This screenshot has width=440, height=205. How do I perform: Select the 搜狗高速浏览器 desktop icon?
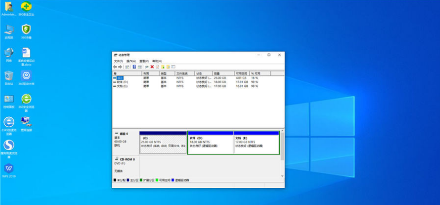pyautogui.click(x=9, y=145)
